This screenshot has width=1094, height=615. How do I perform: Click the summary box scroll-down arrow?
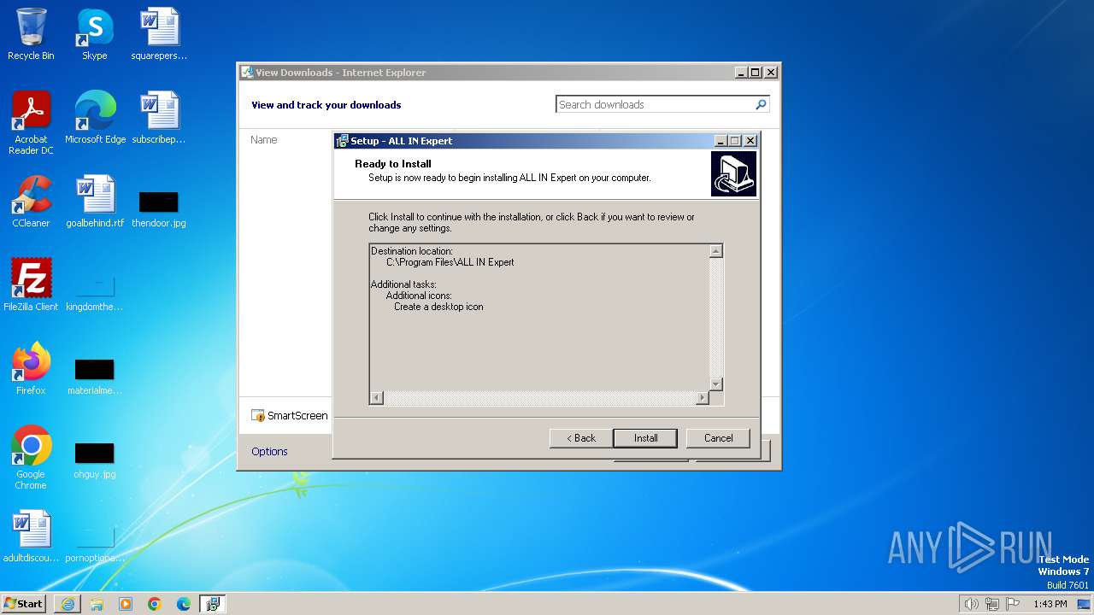tap(716, 384)
